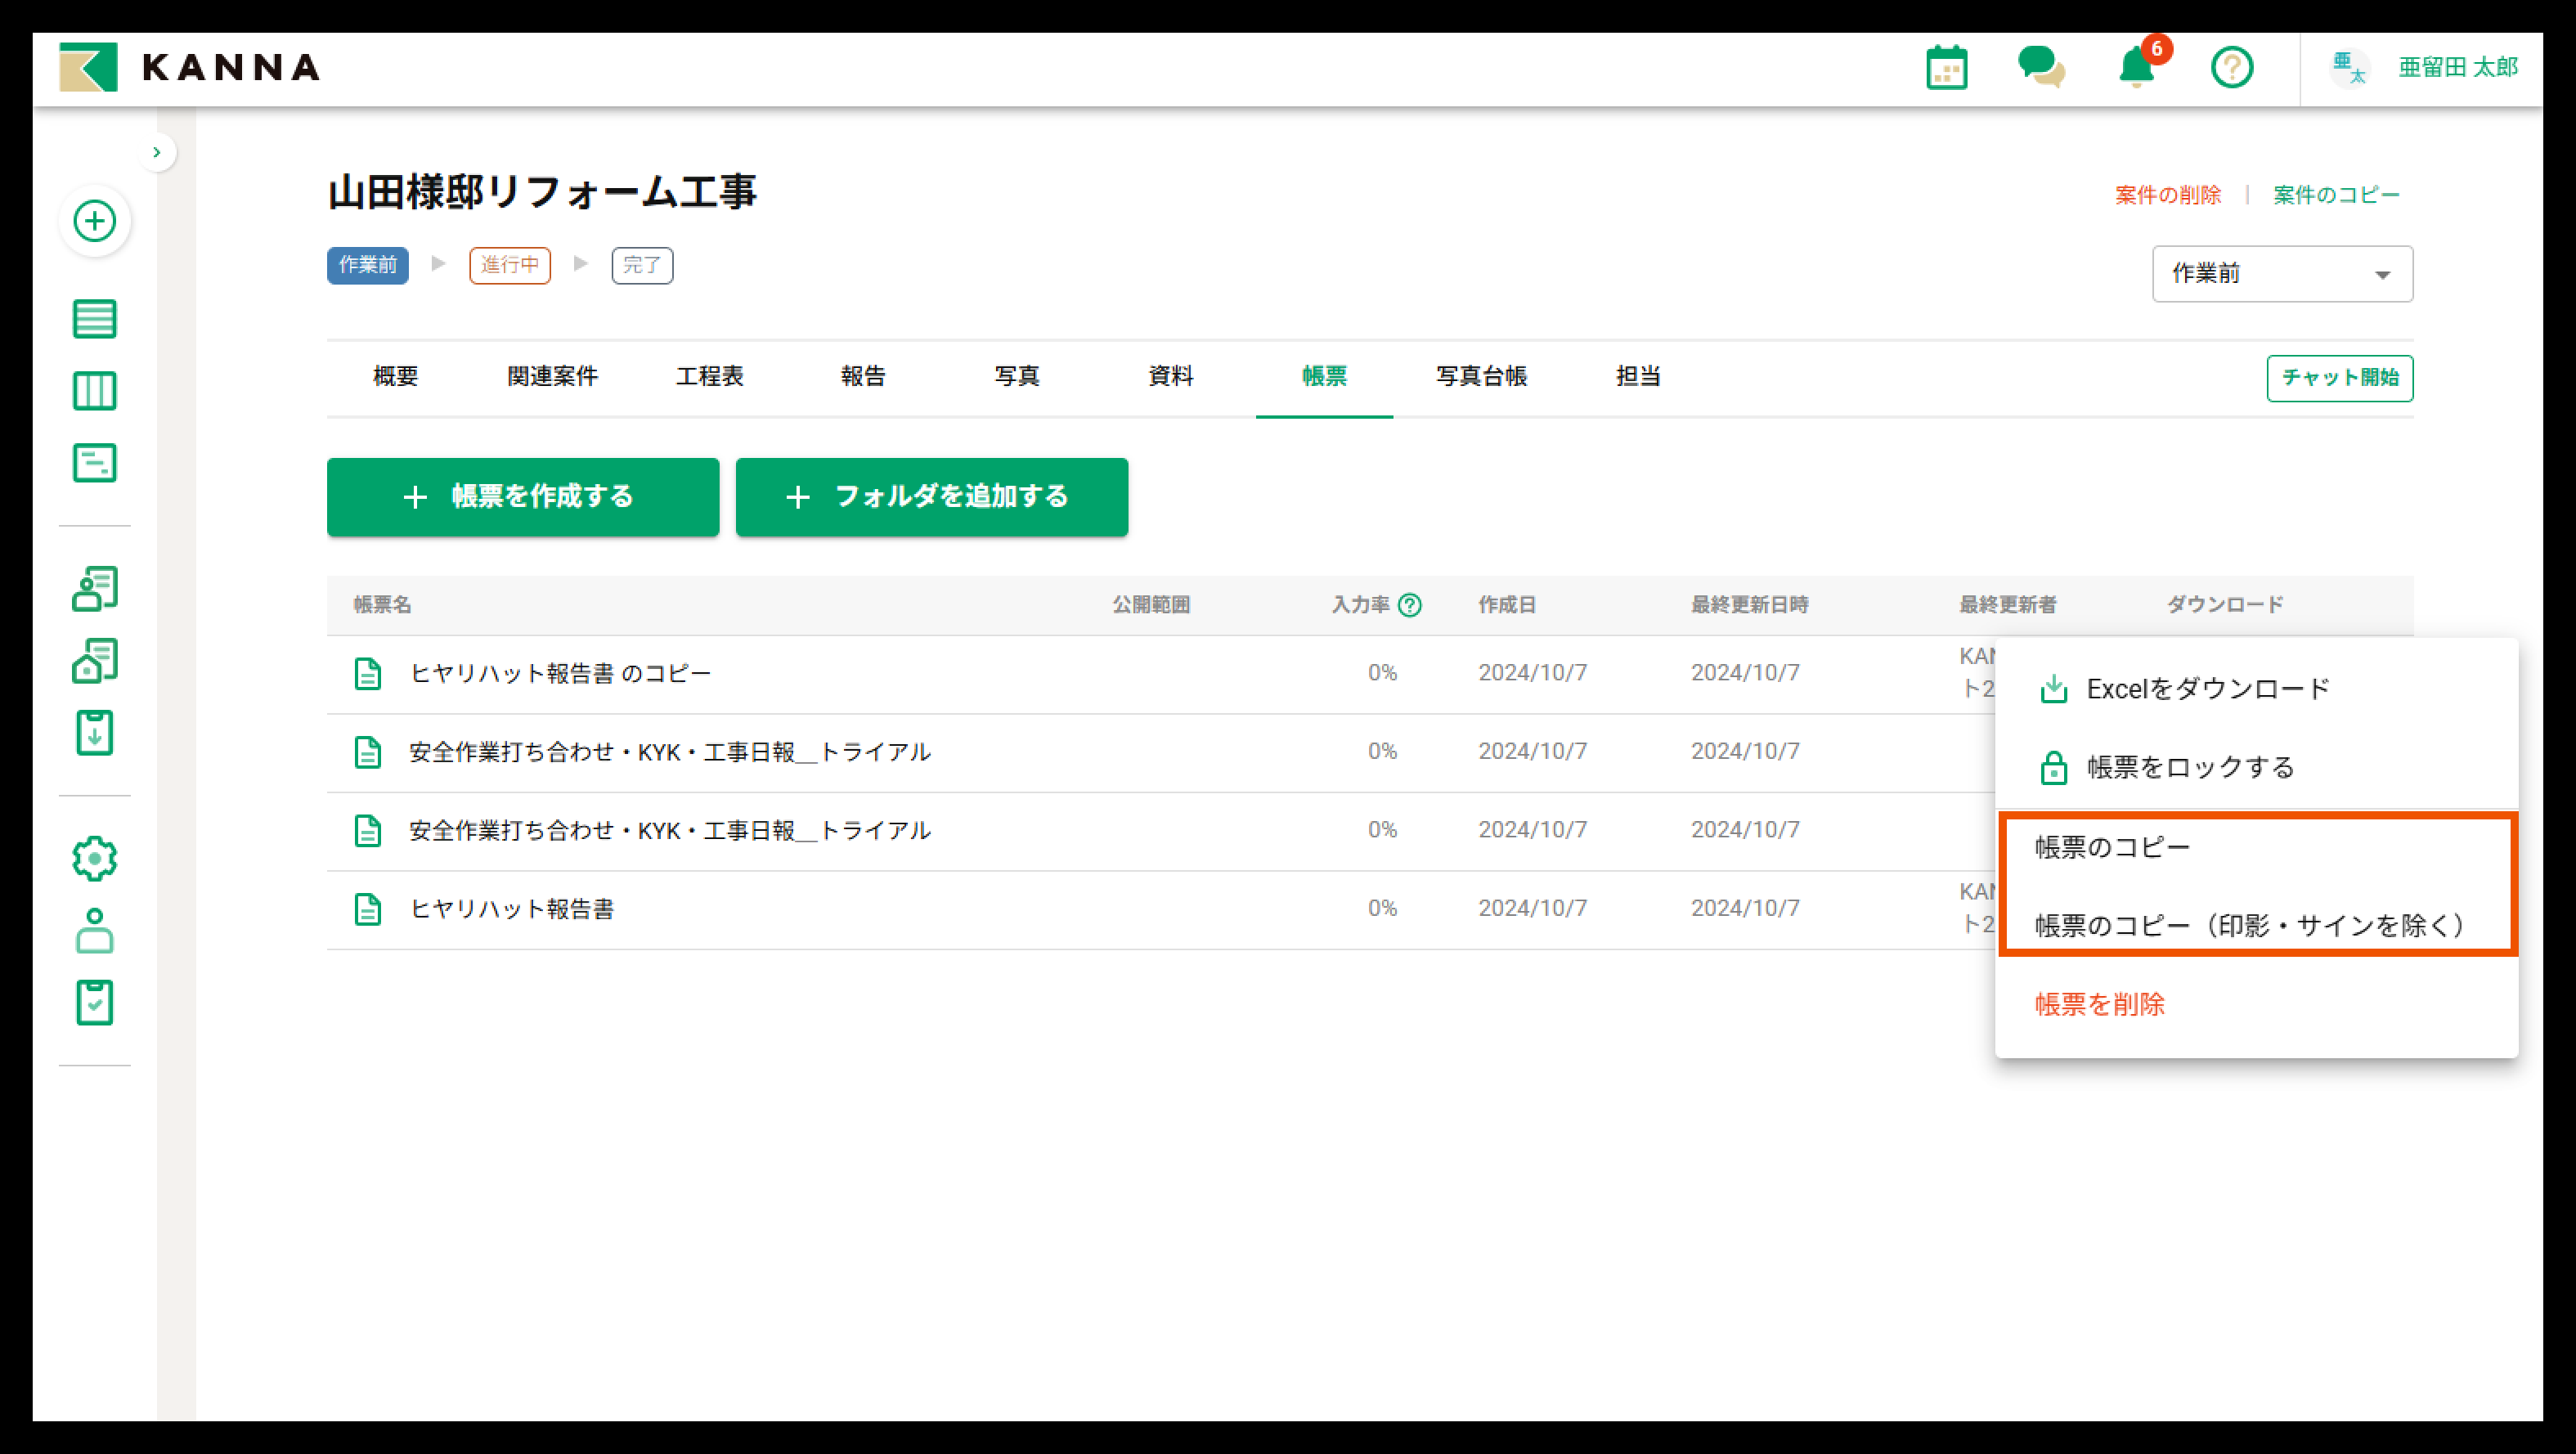Image resolution: width=2576 pixels, height=1454 pixels.
Task: Expand the sidebar with chevron arrow
Action: click(156, 152)
